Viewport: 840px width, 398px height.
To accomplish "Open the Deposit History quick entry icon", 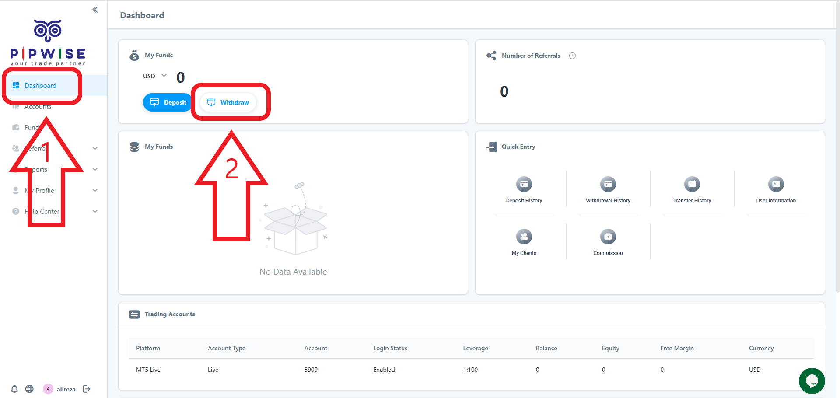I will [524, 185].
